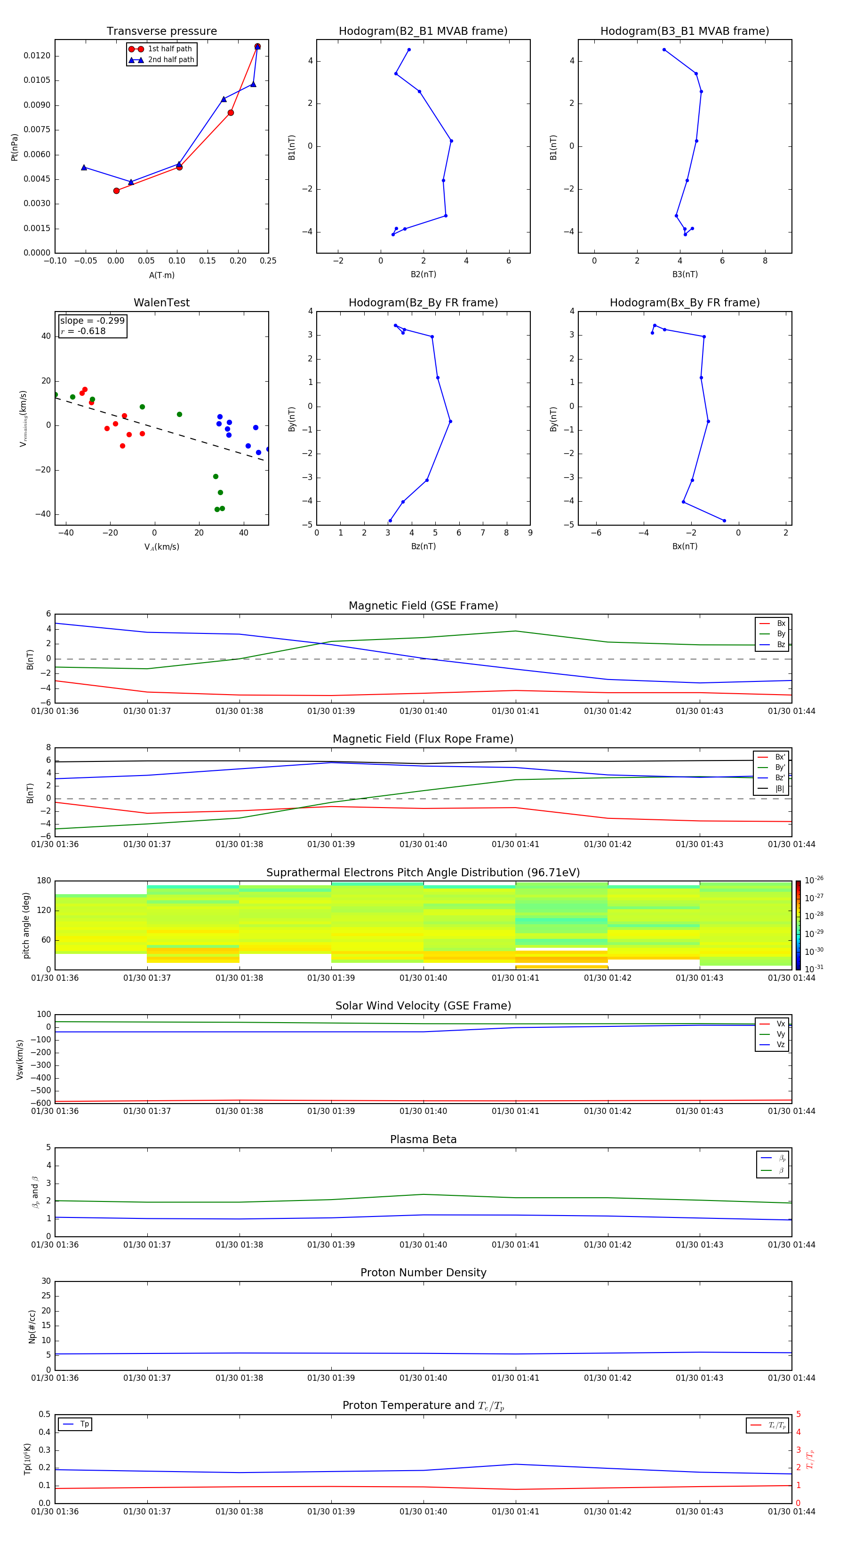Click the 'Vsw(km/s)' axis label

click(20, 1059)
